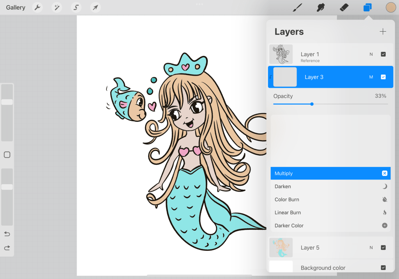Screen dimensions: 399x279
Task: Hide Layer 5 visibility checkbox
Action: point(383,247)
